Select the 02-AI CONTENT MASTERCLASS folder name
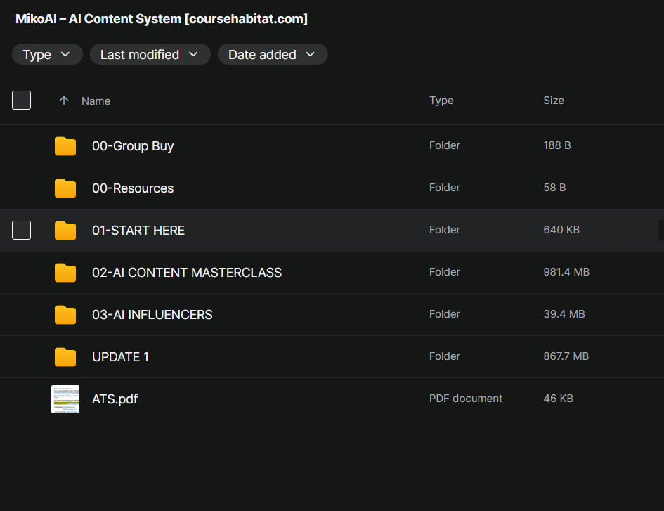Screen dimensions: 664x511 click(x=187, y=273)
